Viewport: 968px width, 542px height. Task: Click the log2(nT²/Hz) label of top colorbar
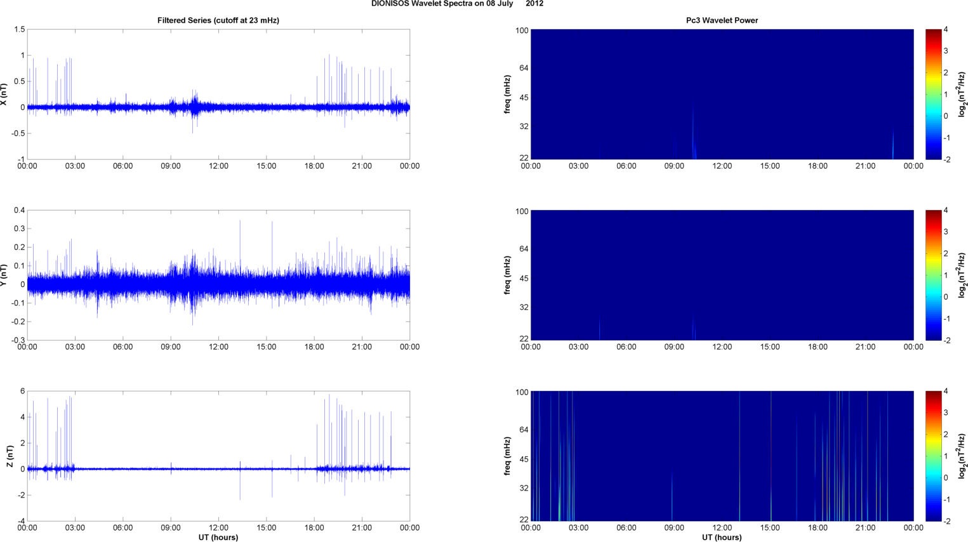click(x=962, y=95)
